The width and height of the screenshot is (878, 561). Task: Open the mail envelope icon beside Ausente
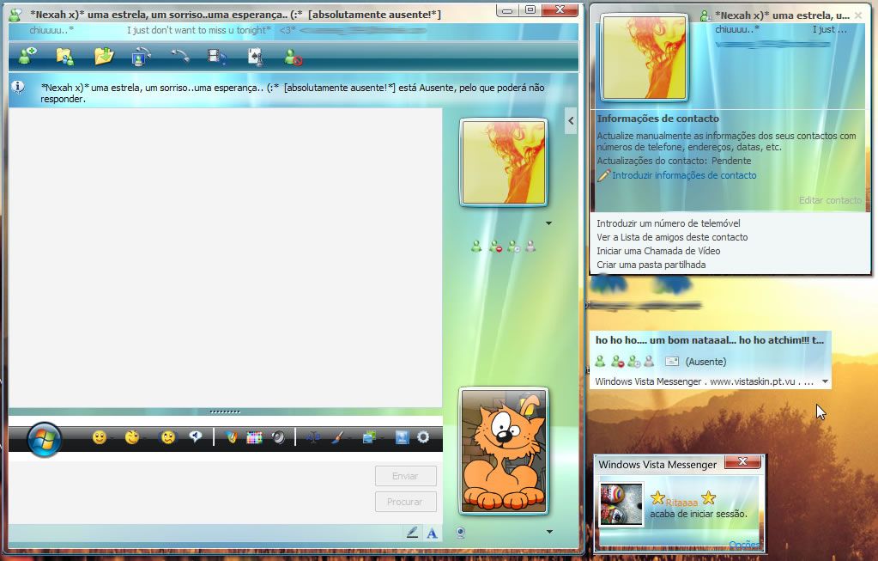point(672,362)
